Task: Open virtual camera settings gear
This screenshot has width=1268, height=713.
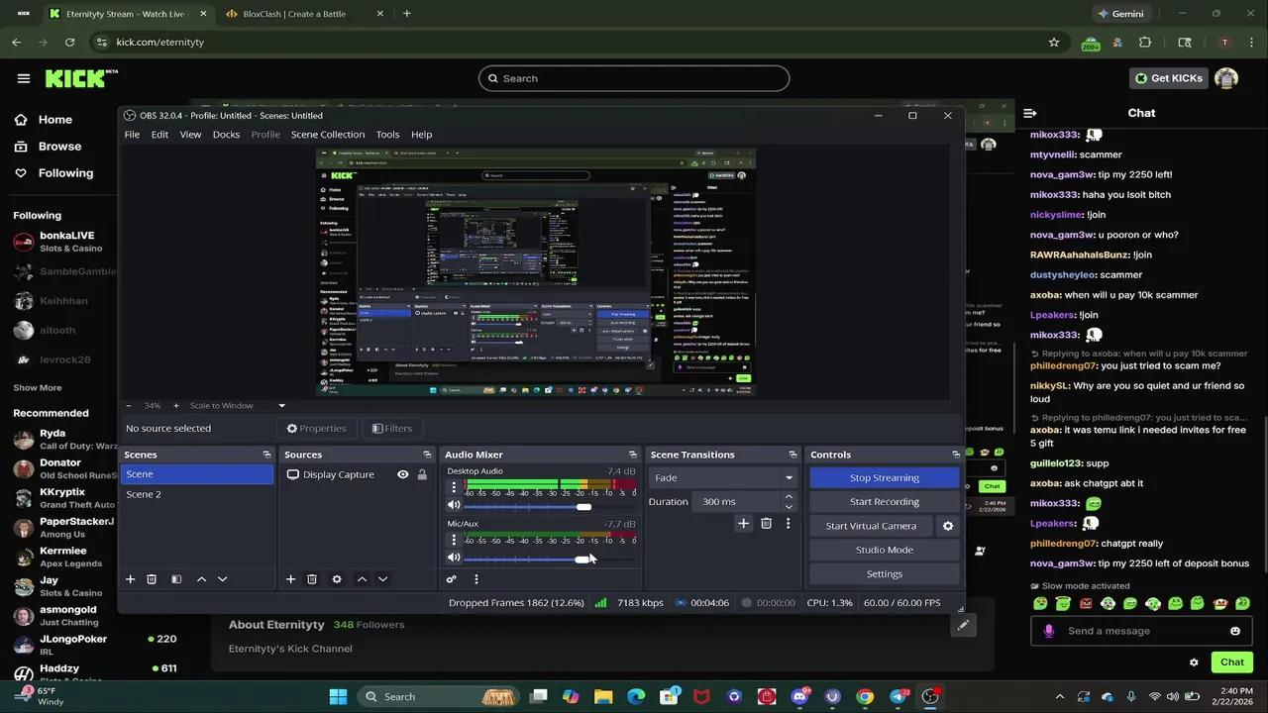Action: [948, 526]
